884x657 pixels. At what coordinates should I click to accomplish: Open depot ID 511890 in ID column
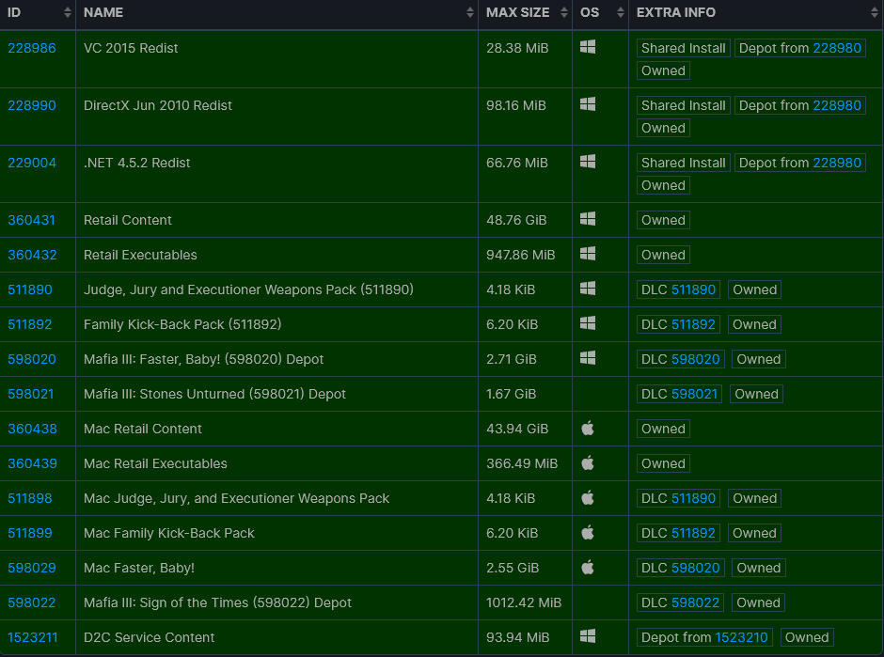(30, 289)
